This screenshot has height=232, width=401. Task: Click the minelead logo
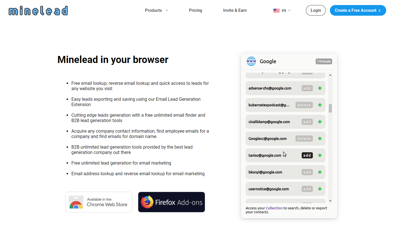(38, 11)
